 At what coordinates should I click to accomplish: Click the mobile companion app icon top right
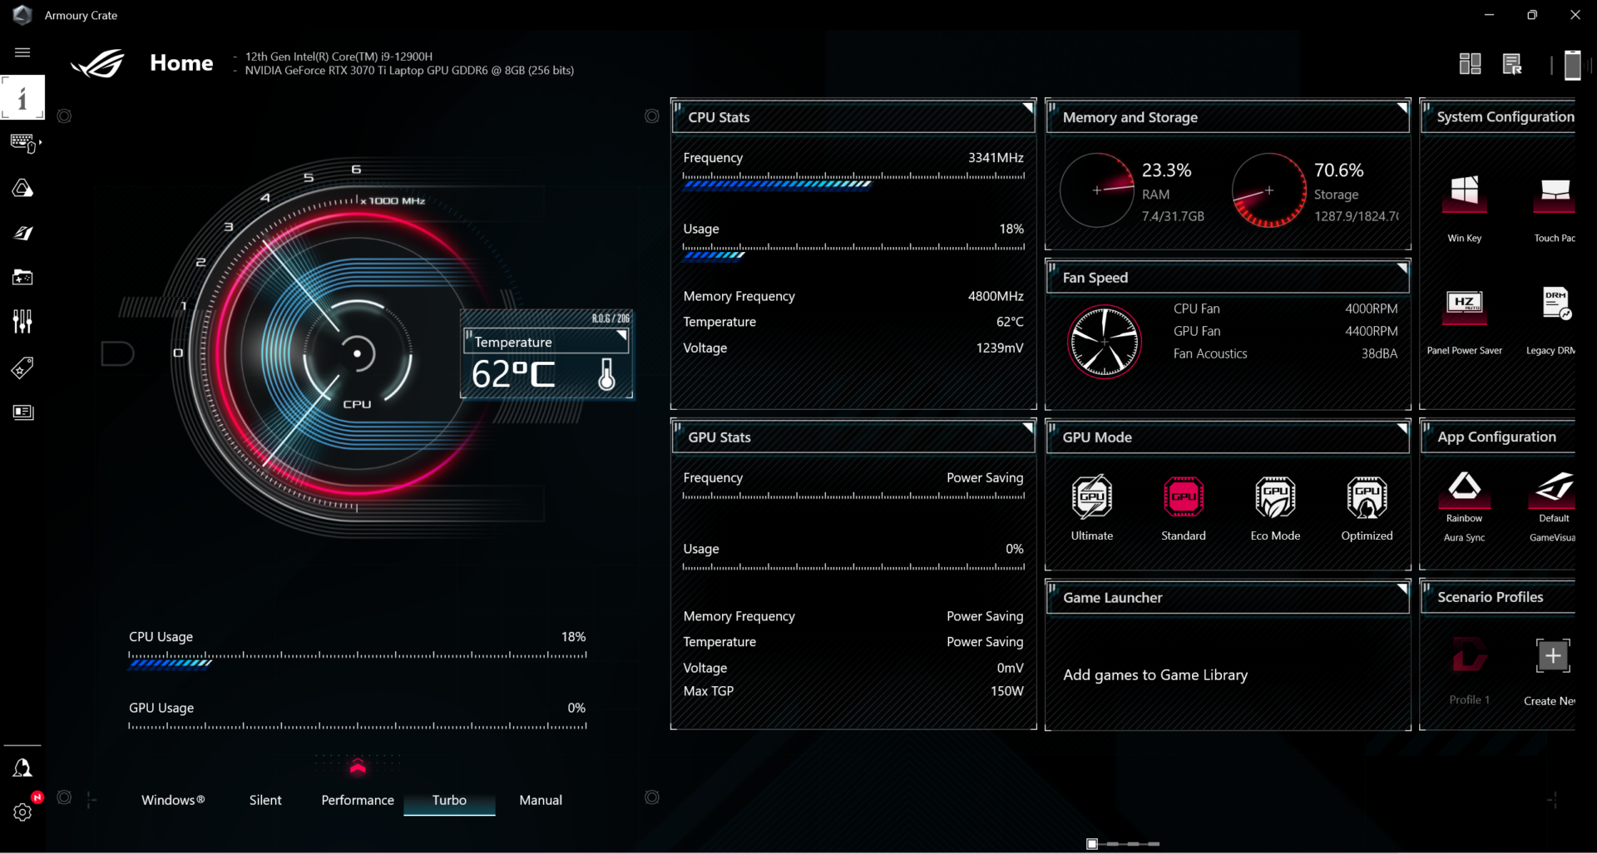pos(1572,64)
